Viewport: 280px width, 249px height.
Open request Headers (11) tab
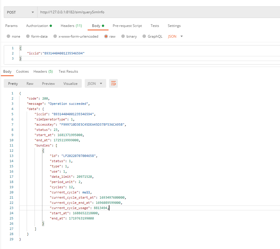click(71, 26)
